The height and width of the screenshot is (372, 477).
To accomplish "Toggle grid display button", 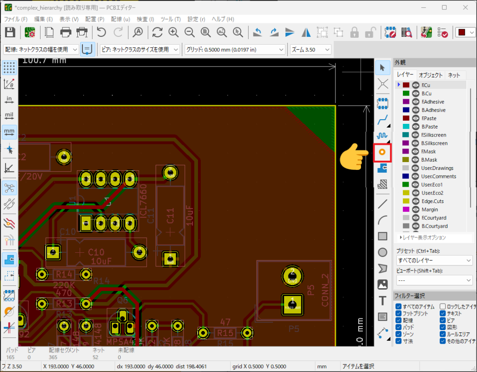I will (x=9, y=68).
